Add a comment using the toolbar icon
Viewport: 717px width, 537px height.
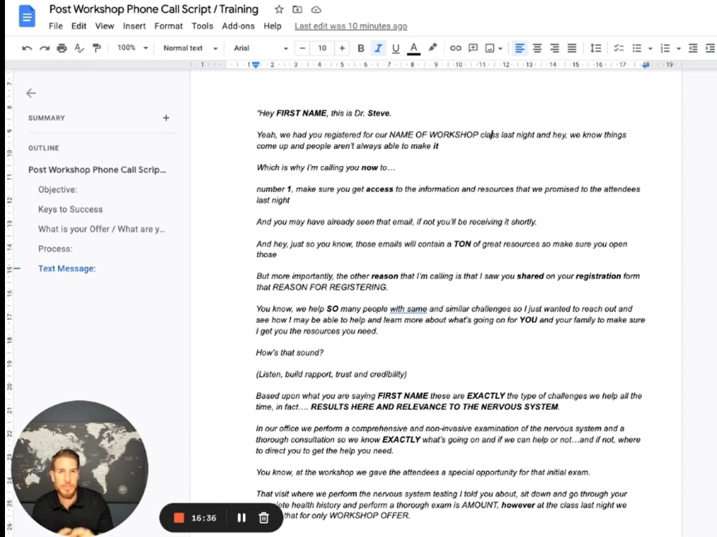pyautogui.click(x=473, y=48)
